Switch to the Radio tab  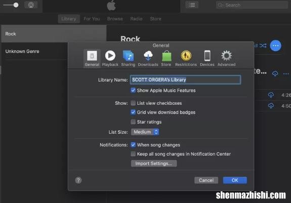pos(136,19)
